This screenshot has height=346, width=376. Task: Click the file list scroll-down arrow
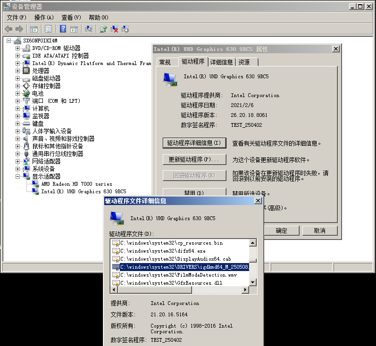click(253, 282)
